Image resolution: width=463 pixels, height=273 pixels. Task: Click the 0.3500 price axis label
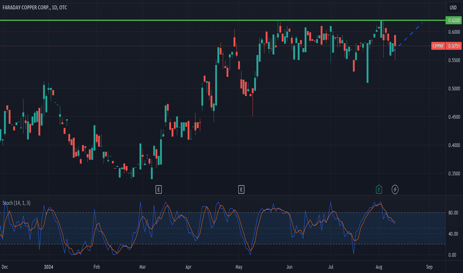click(x=454, y=174)
